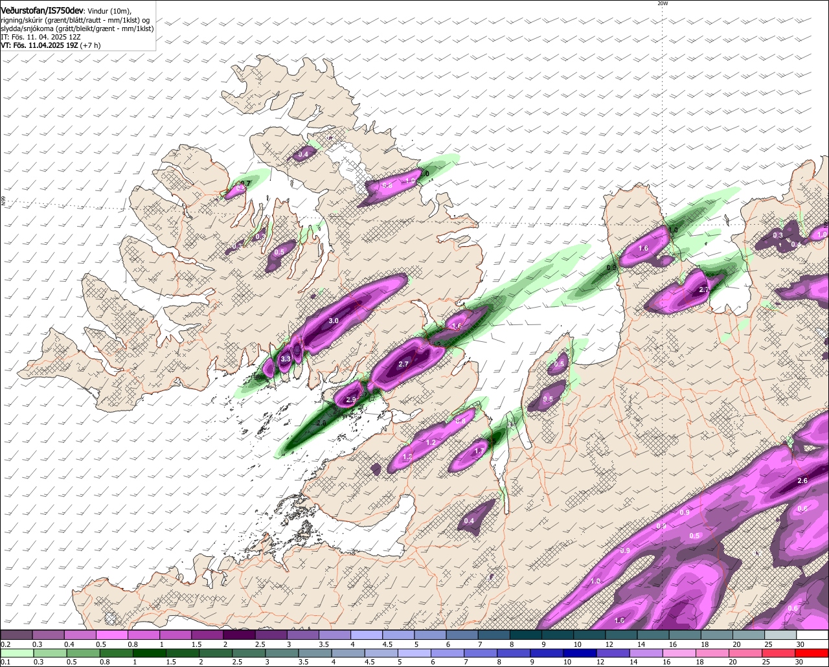Pick the white swatch at 30 in upper legend
The height and width of the screenshot is (667, 829).
coord(813,635)
